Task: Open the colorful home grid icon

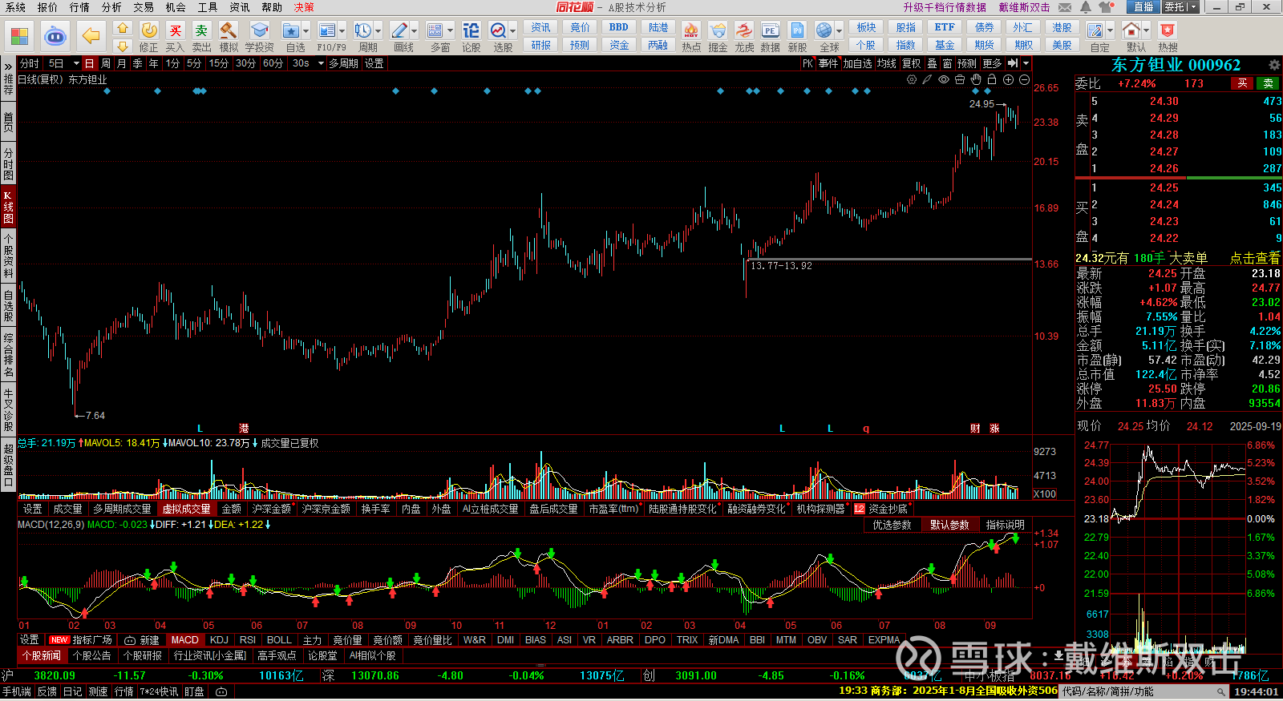Action: 19,36
